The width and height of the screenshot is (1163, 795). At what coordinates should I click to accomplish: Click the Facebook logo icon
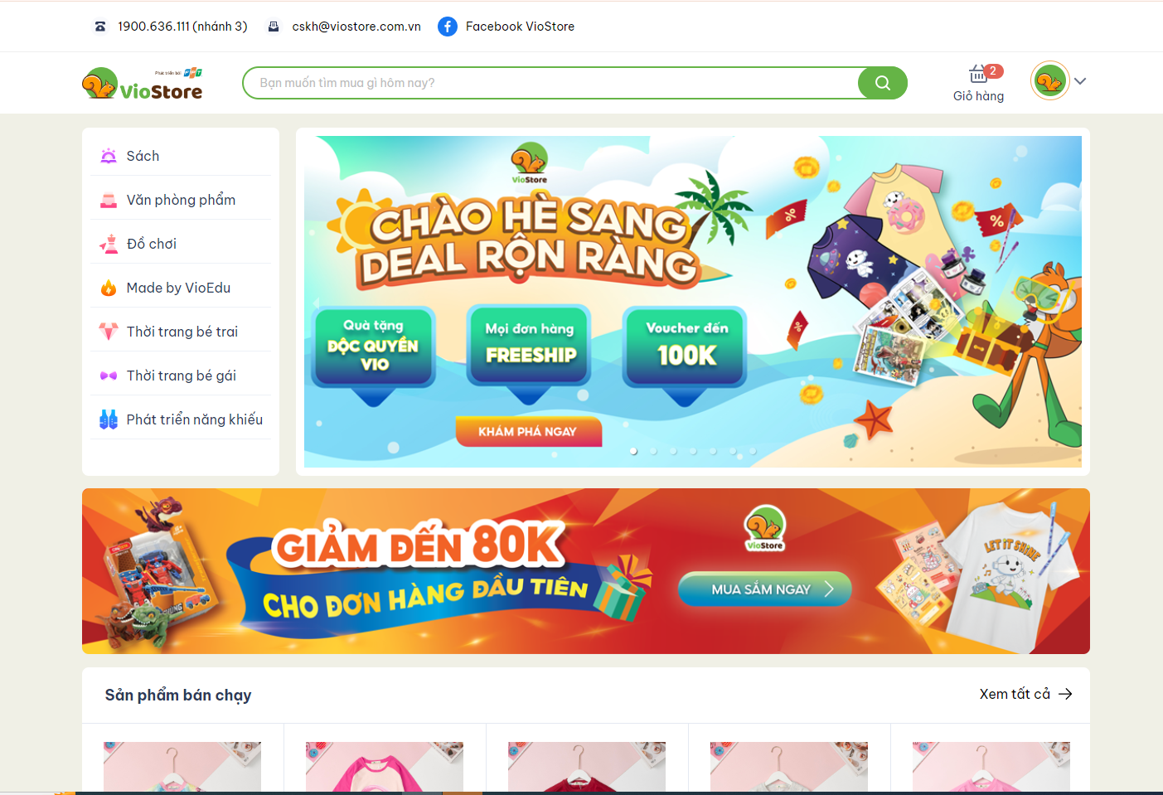tap(448, 27)
